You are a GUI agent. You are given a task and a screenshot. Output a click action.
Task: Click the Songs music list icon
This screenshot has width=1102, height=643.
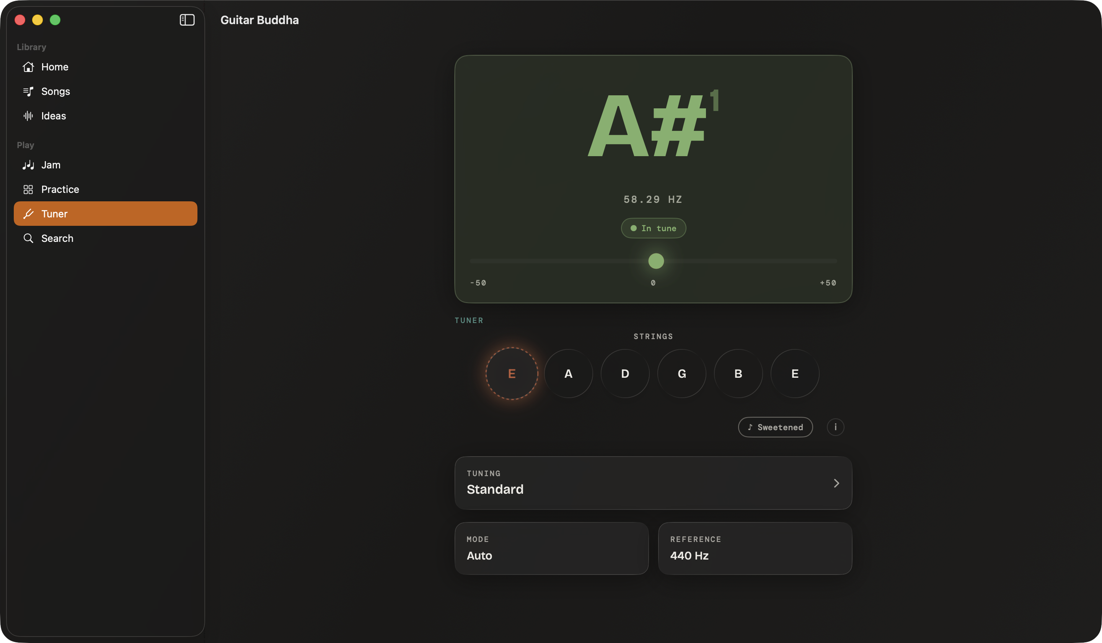[x=28, y=91]
